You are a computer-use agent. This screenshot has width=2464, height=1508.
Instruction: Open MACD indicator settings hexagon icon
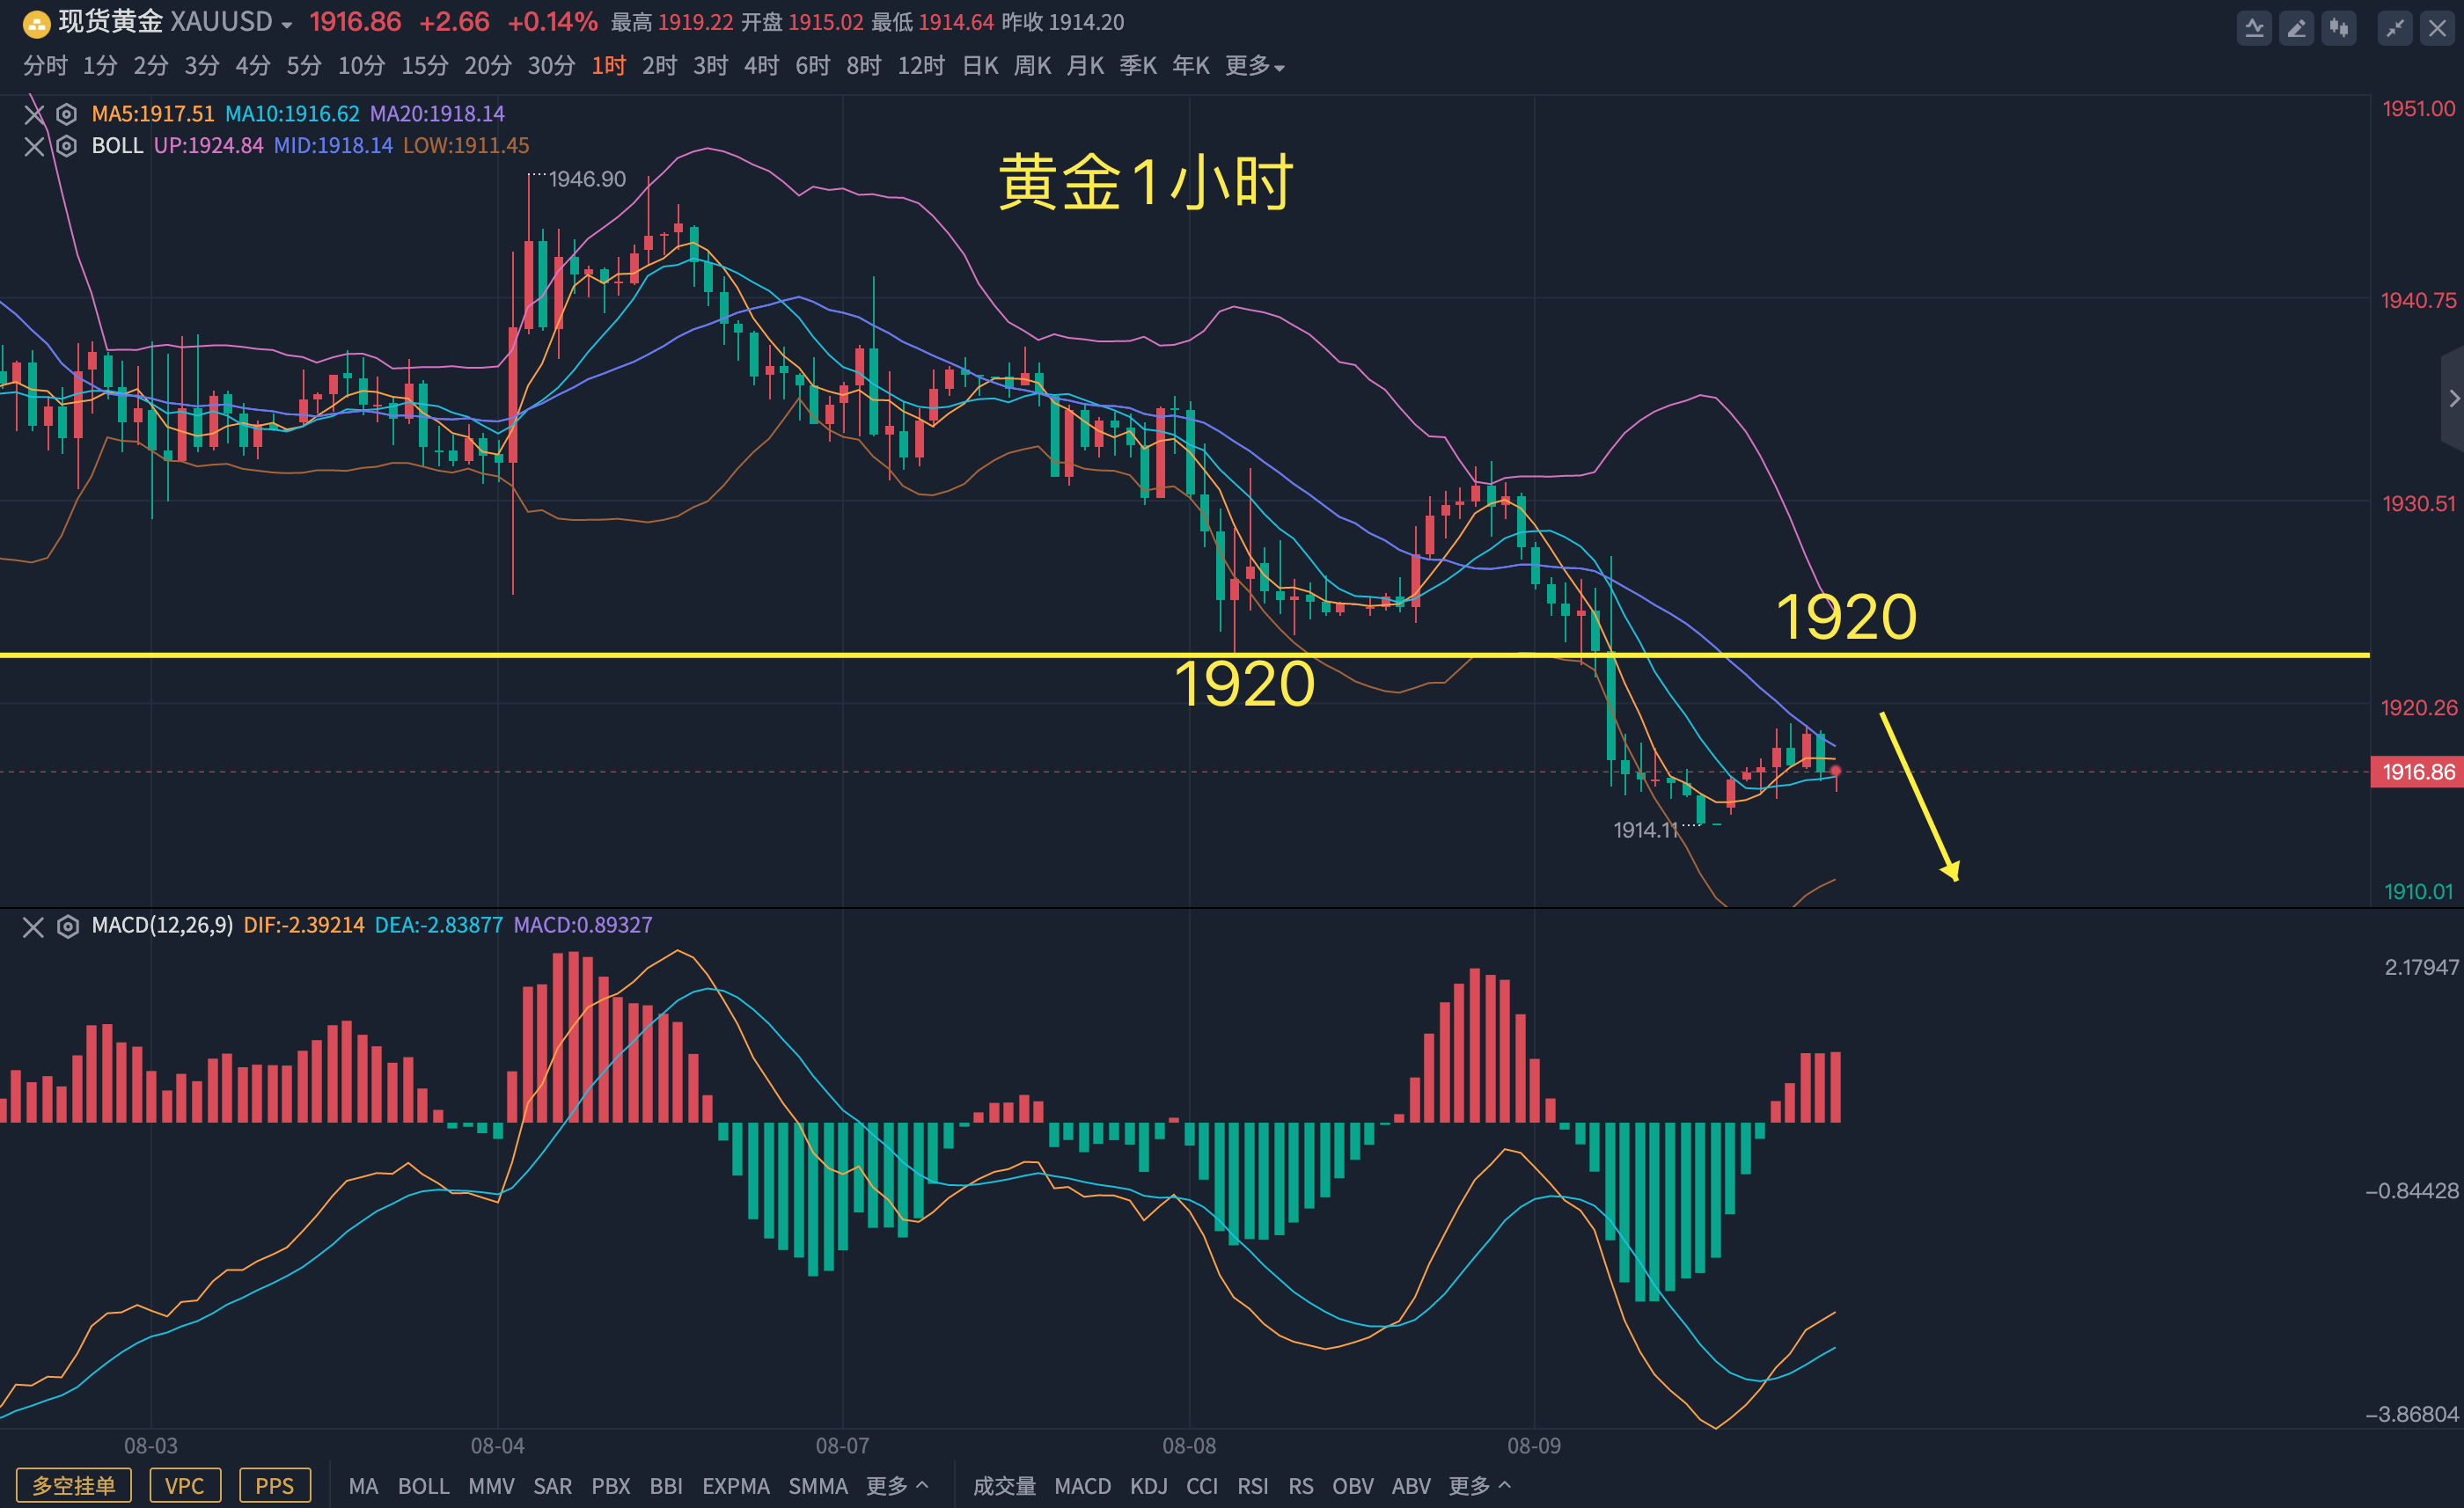(x=67, y=926)
